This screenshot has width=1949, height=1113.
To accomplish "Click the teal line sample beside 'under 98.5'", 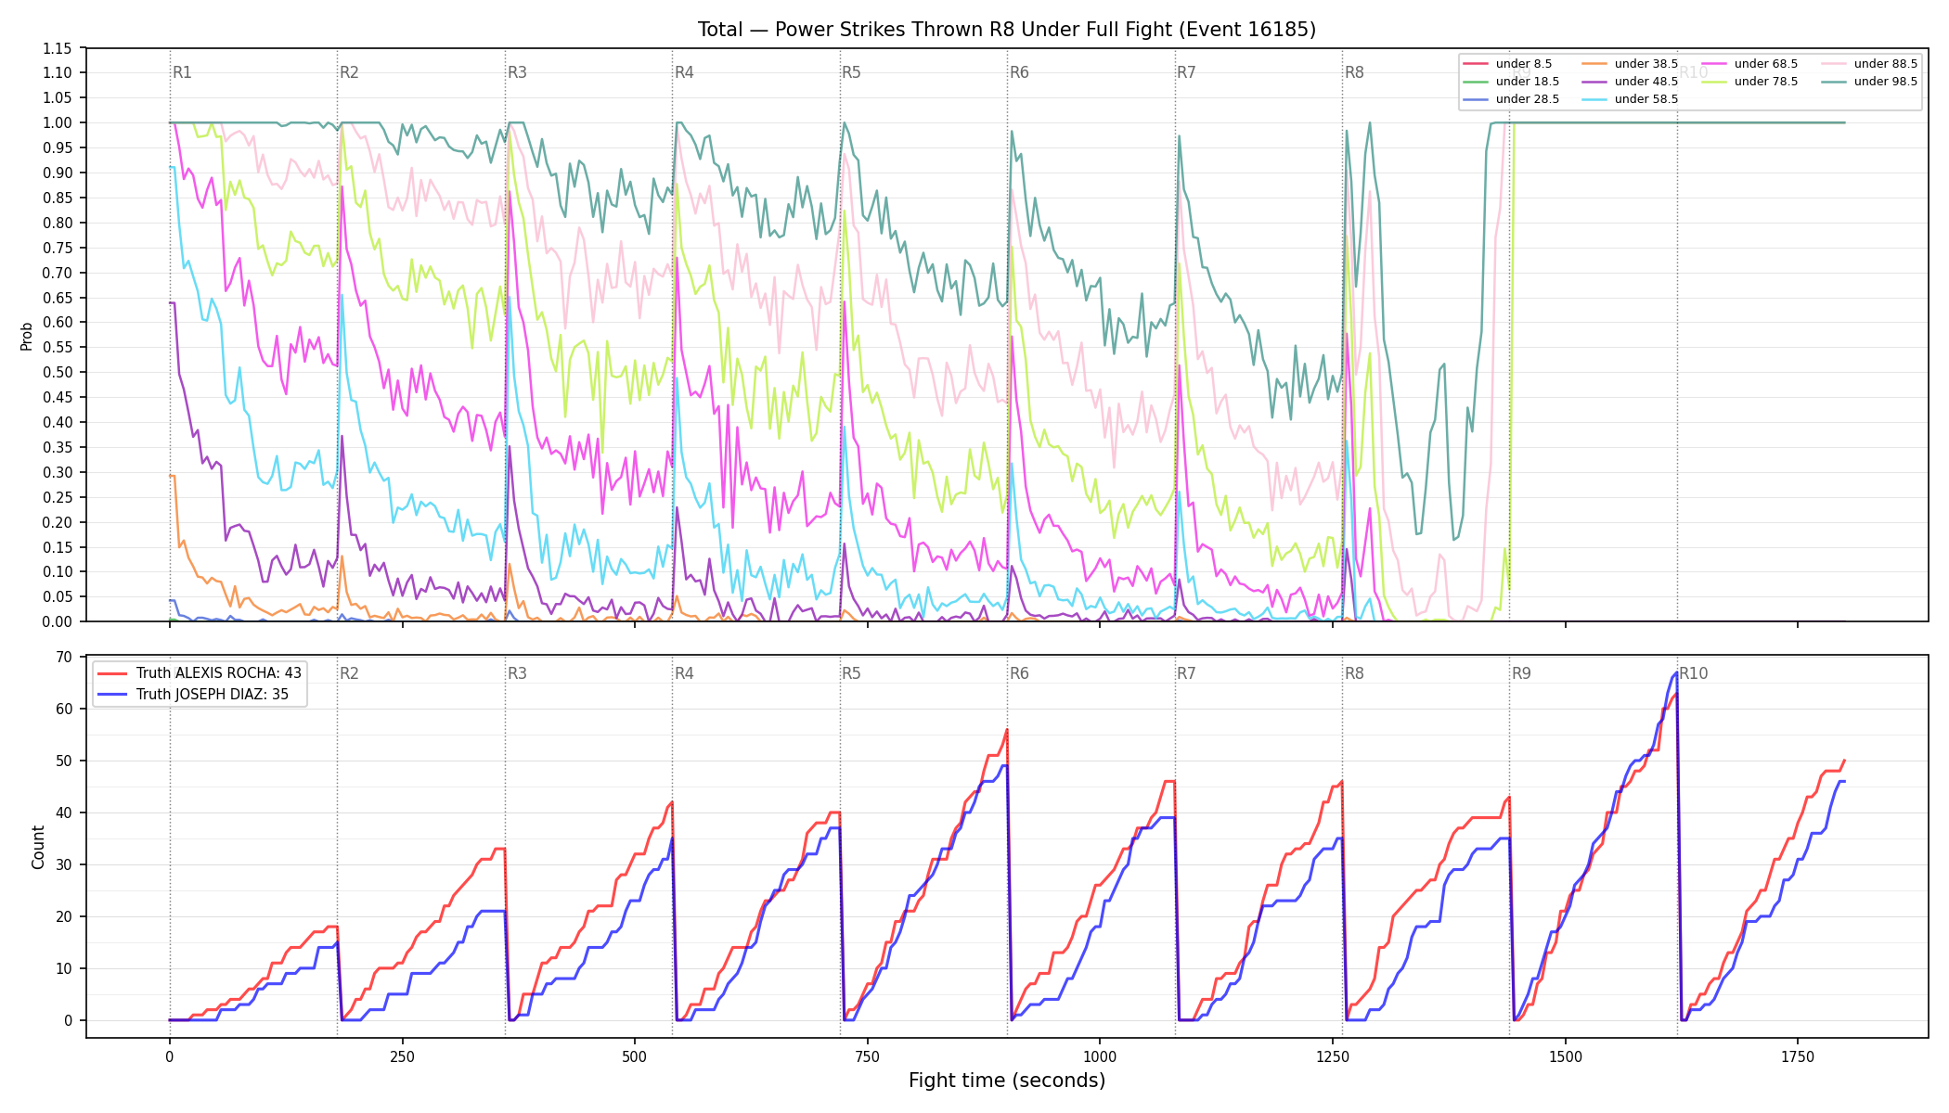I will pyautogui.click(x=1833, y=82).
